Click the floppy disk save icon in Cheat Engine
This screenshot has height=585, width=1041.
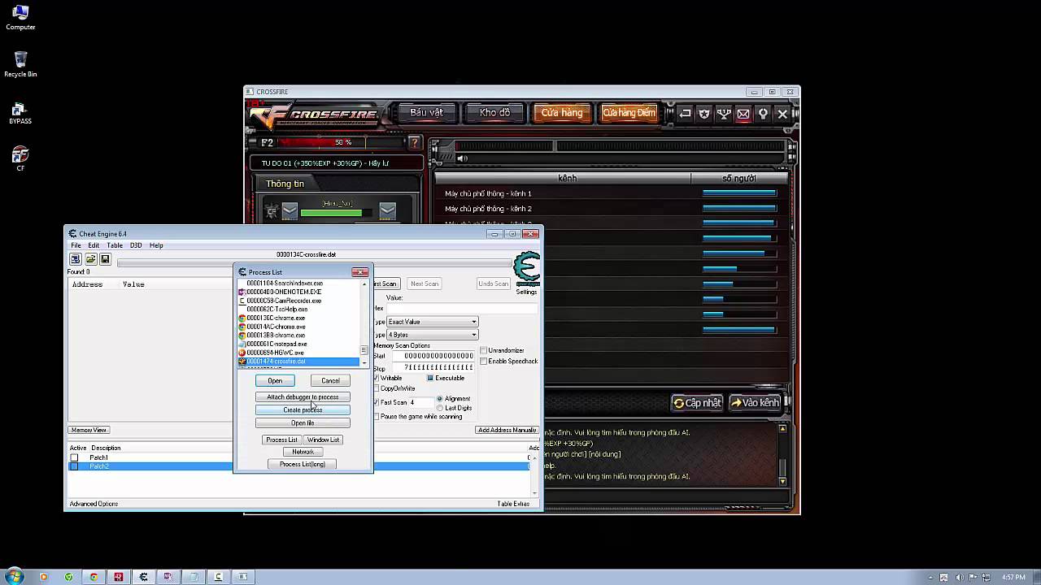point(105,259)
